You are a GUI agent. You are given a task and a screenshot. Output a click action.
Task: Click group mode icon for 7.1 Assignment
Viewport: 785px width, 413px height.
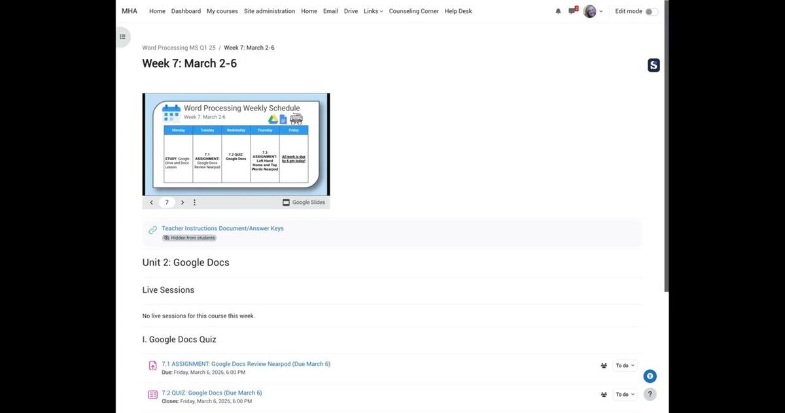(x=604, y=366)
